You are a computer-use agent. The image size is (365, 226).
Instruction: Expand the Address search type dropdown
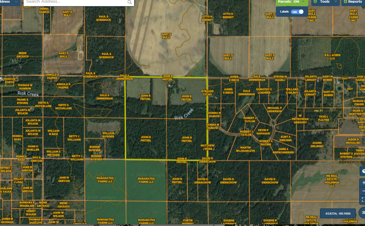(16, 2)
